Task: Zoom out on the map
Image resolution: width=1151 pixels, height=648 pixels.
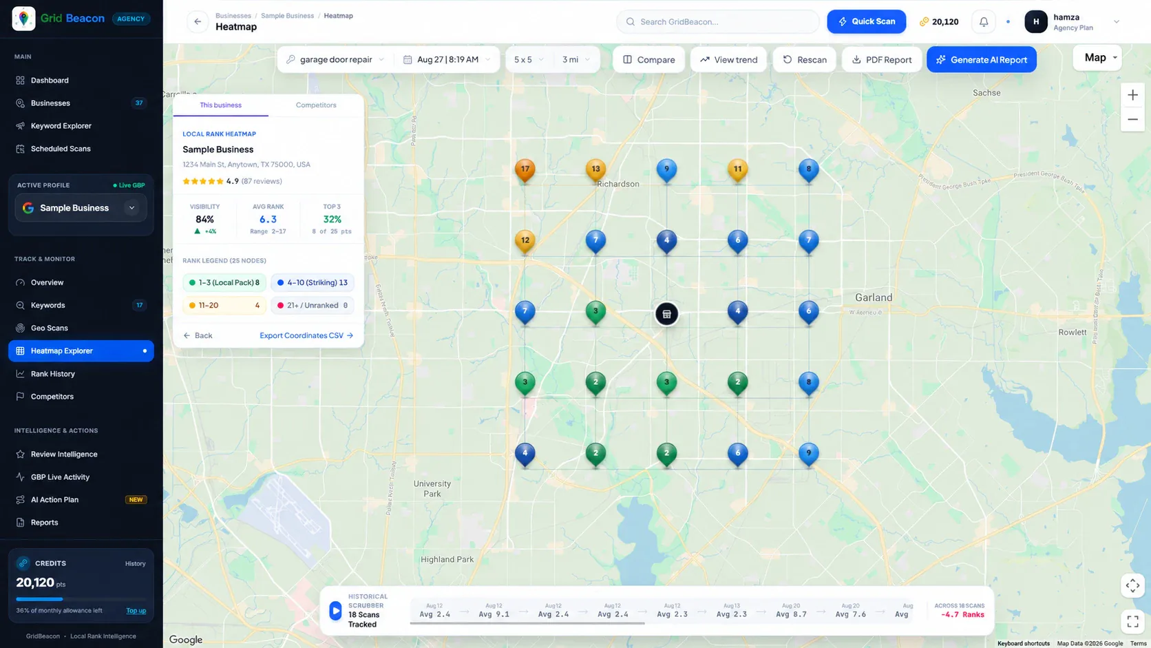Action: click(x=1132, y=119)
